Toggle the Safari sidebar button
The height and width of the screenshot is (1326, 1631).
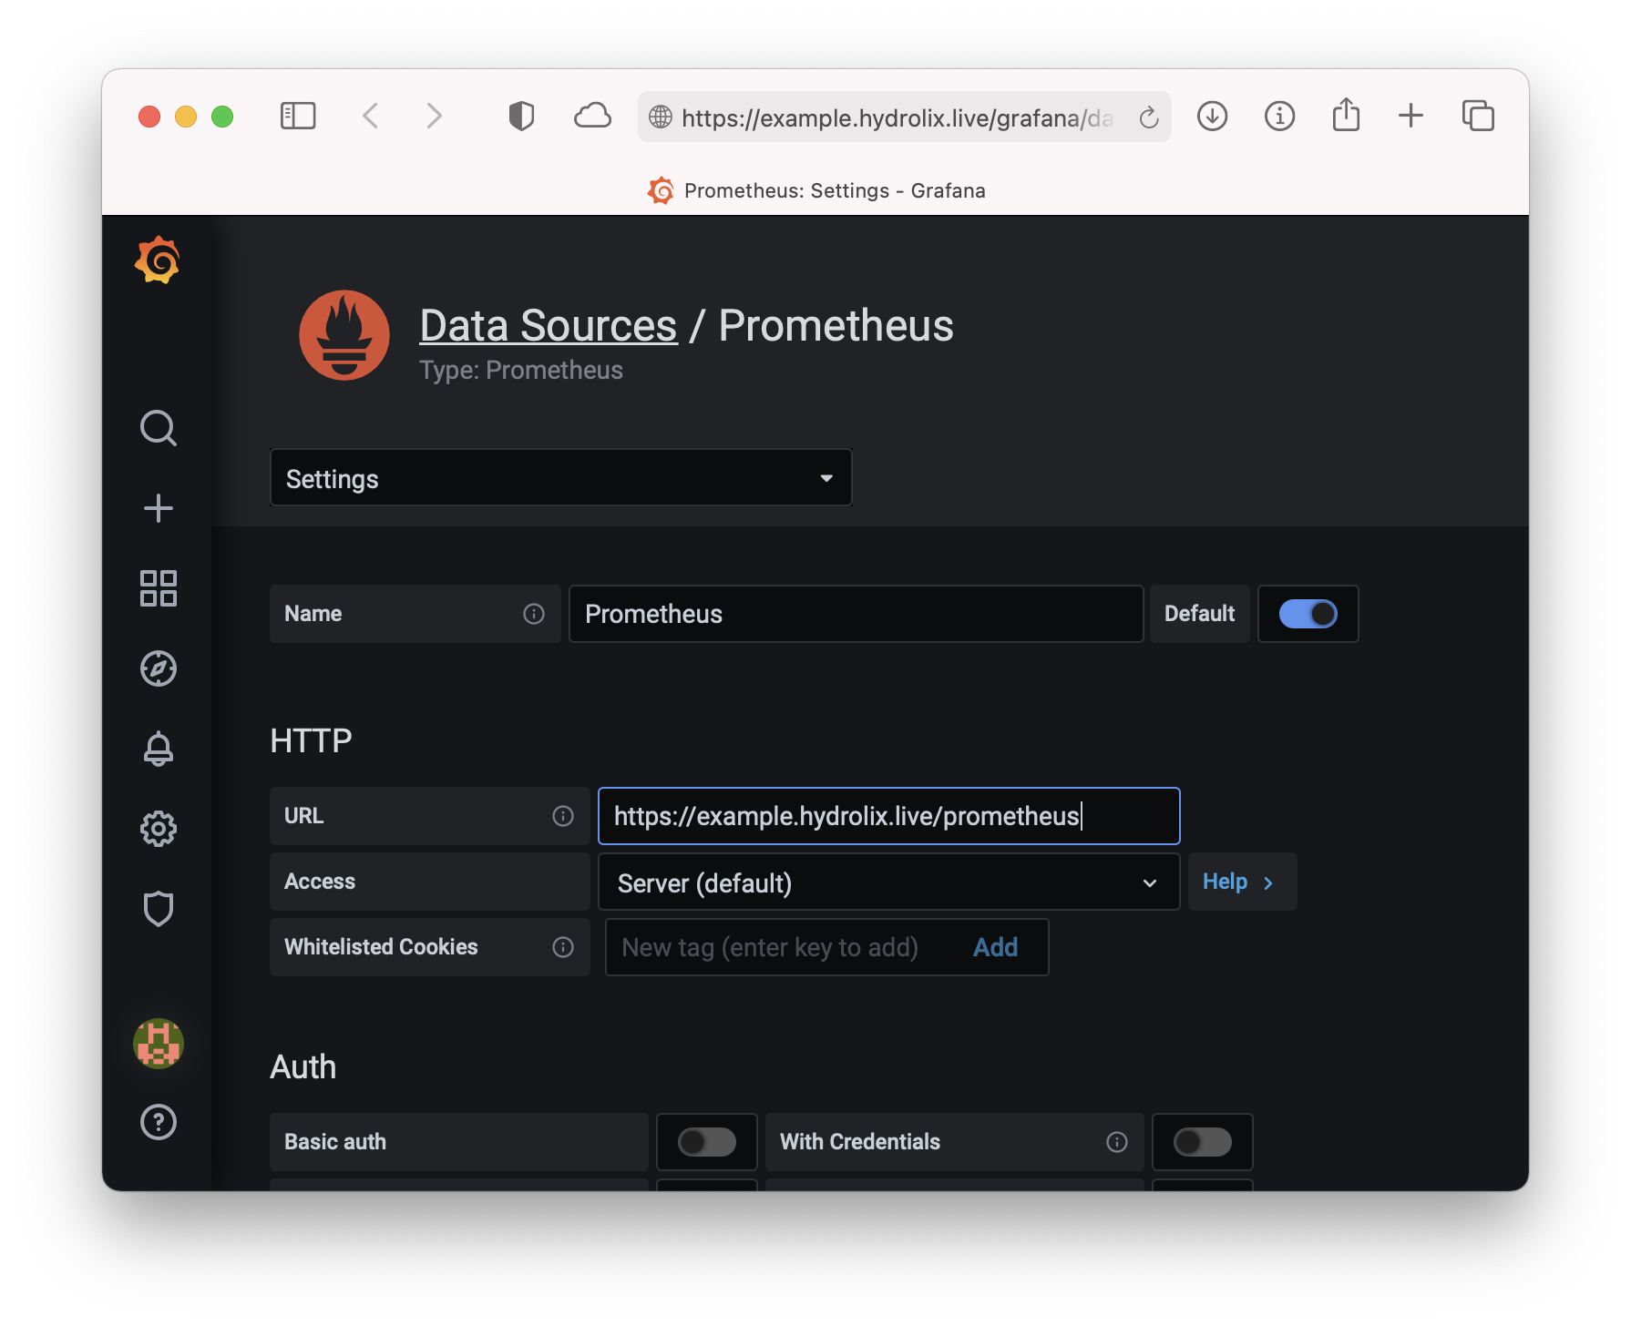coord(298,117)
